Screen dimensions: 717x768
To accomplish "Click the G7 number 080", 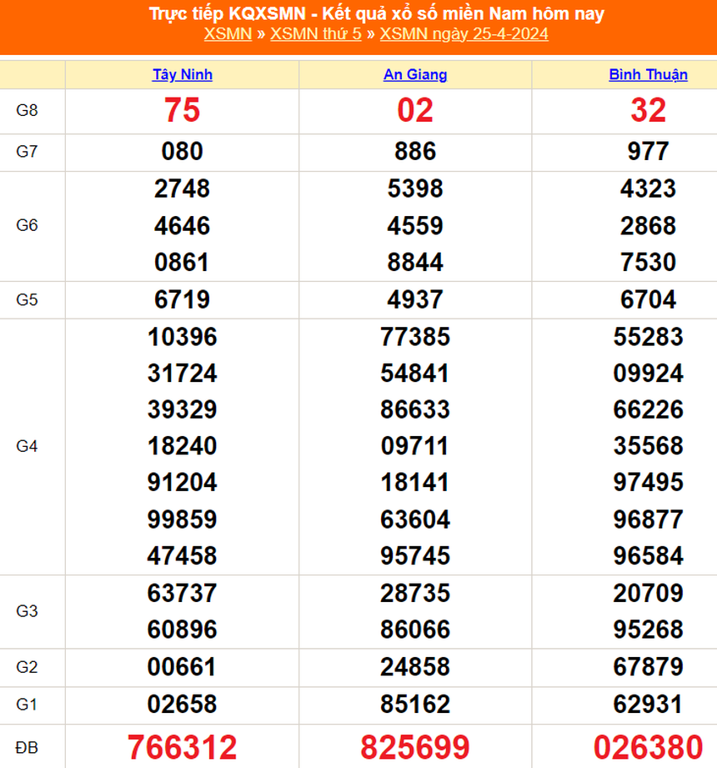I will coord(182,152).
